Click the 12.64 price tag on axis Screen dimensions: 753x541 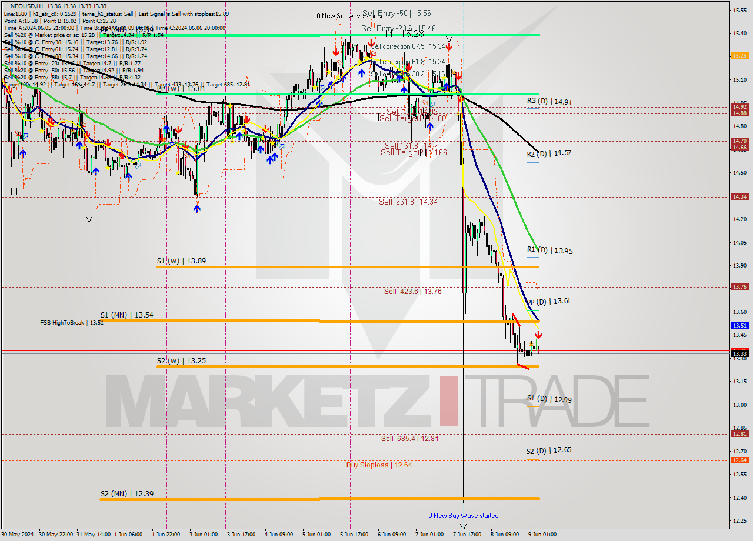tap(739, 460)
